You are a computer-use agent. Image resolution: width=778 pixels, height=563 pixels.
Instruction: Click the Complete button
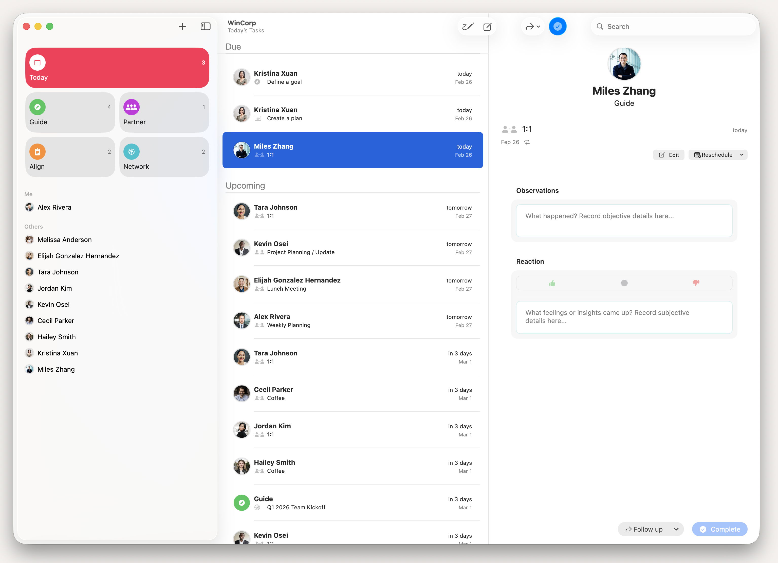[x=719, y=529]
